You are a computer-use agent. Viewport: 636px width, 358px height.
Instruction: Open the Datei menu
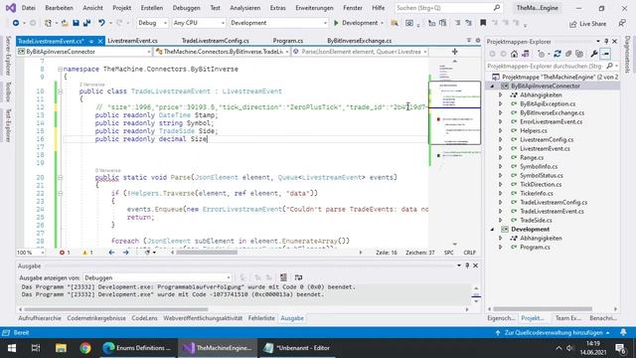[x=29, y=8]
